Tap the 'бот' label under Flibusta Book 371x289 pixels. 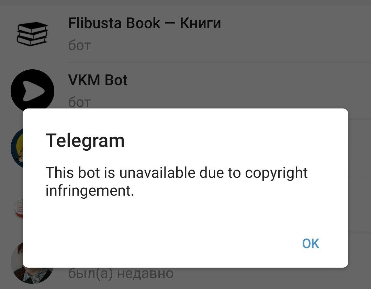pyautogui.click(x=79, y=45)
